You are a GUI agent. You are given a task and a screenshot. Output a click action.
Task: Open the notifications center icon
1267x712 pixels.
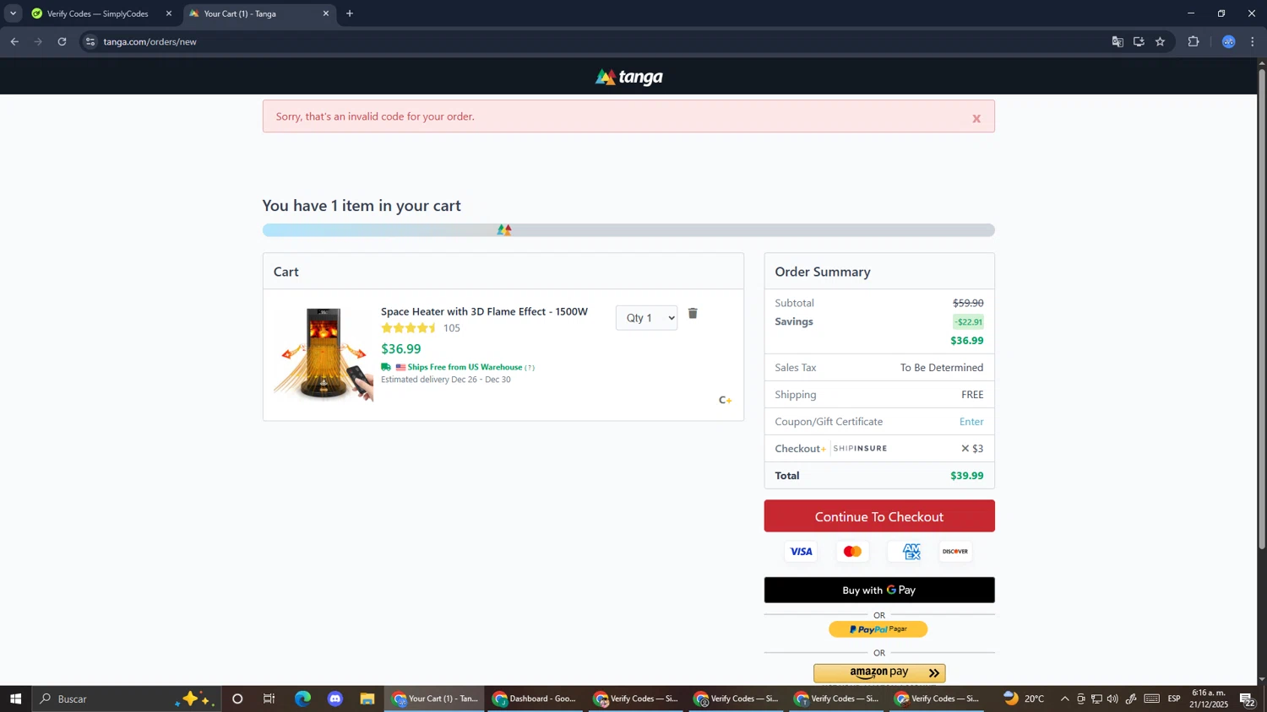point(1247,699)
